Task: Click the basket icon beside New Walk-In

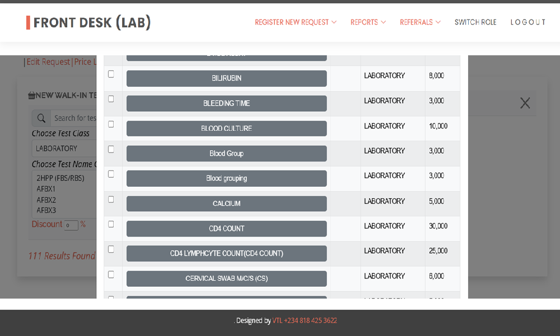Action: (32, 96)
